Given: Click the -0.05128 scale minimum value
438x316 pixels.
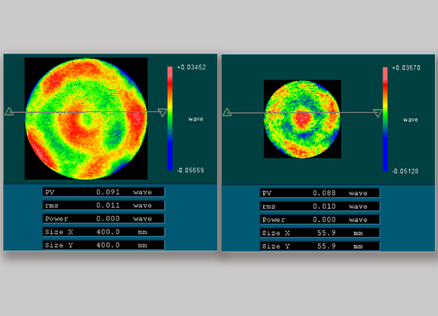Looking at the screenshot, I should [406, 171].
